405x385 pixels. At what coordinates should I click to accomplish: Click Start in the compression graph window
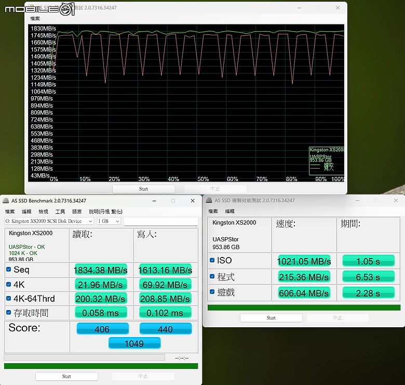(x=143, y=189)
